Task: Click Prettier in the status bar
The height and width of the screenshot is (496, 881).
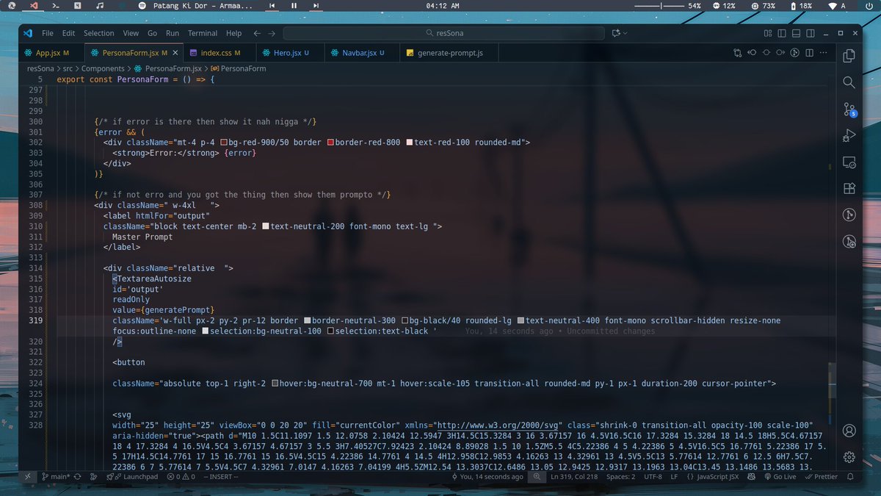Action: [x=821, y=476]
